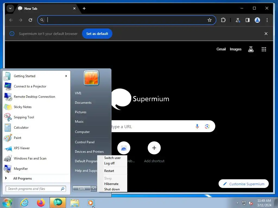The image size is (278, 208).
Task: Expand Getting Started submenu arrow
Action: click(x=66, y=76)
